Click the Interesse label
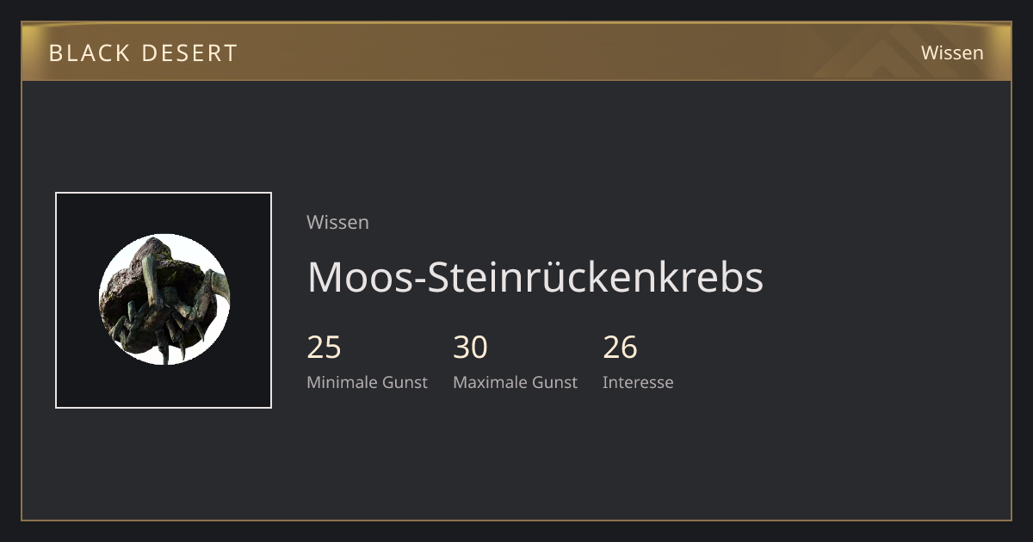The image size is (1033, 542). pos(638,382)
